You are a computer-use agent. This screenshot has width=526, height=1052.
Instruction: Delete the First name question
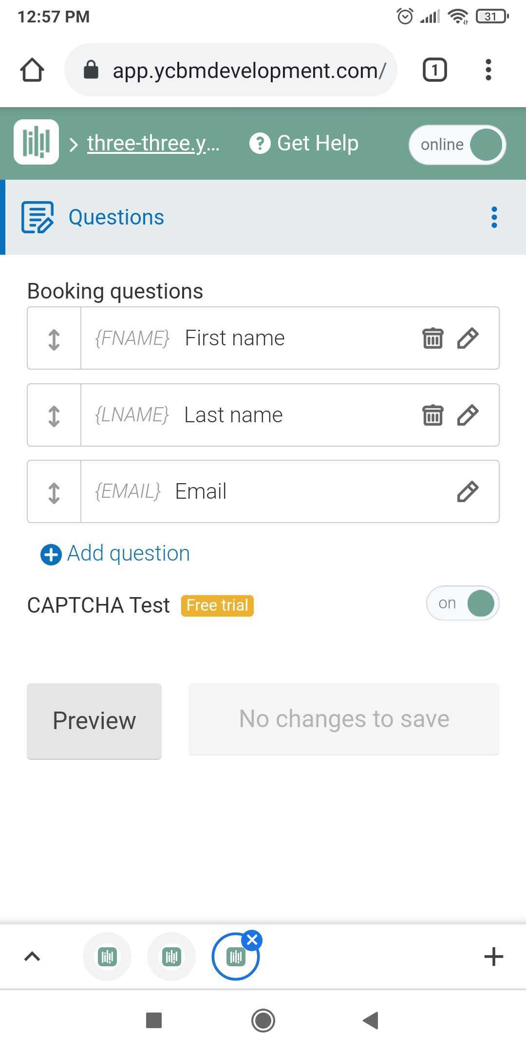pos(432,338)
